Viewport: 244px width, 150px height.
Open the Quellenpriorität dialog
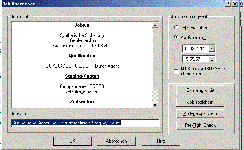[x=200, y=90]
